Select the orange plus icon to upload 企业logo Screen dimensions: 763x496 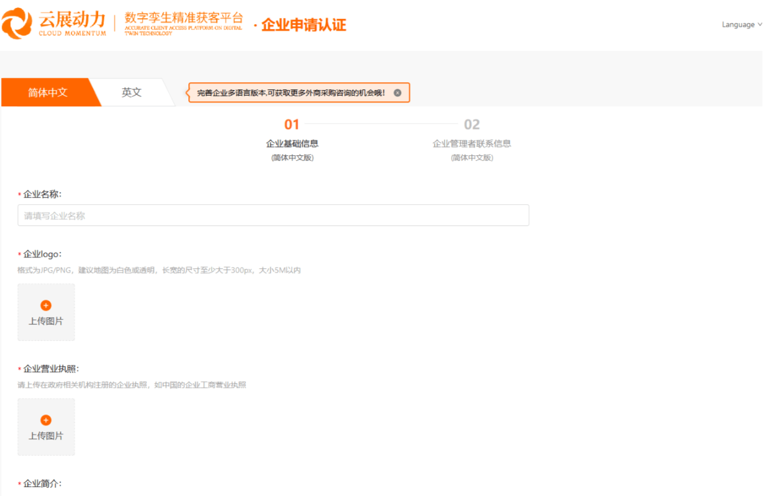coord(46,306)
